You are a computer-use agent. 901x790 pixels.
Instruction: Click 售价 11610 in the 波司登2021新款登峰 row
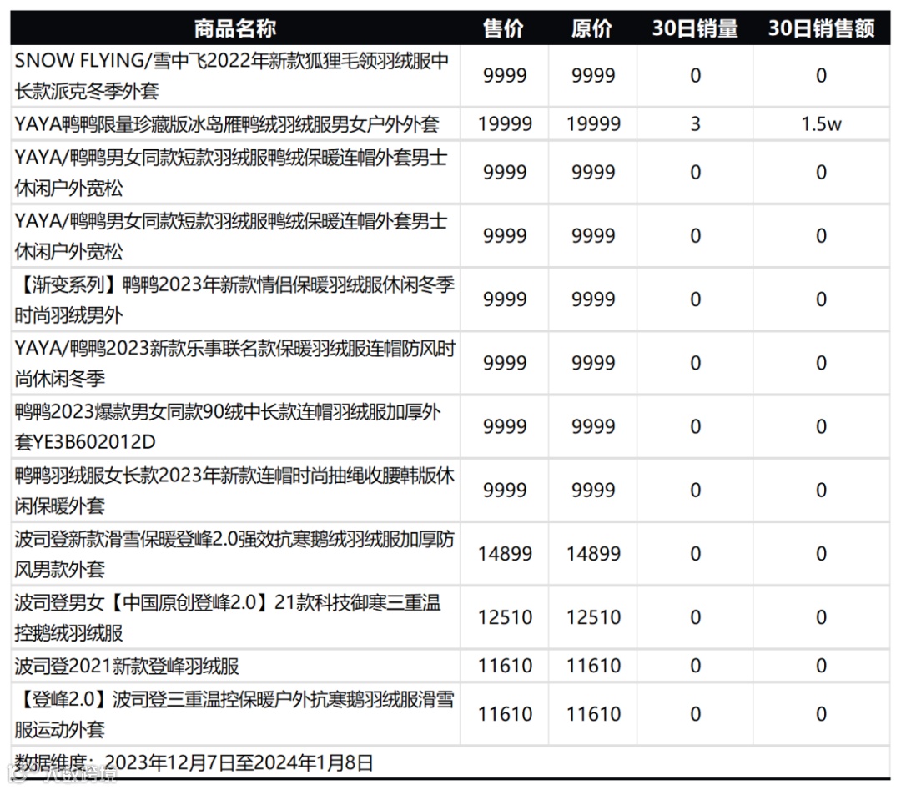[505, 666]
